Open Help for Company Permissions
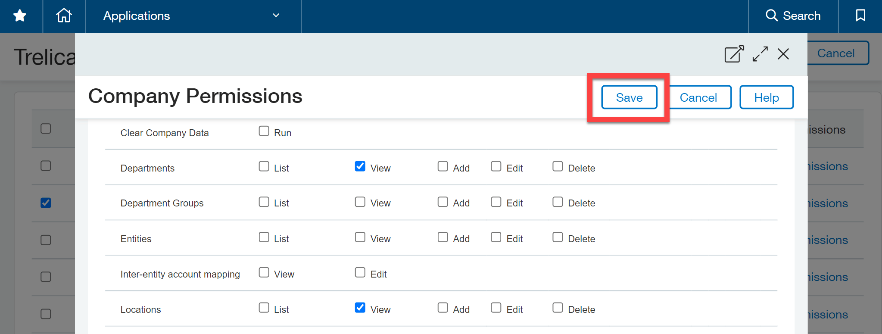This screenshot has height=334, width=882. (x=767, y=97)
